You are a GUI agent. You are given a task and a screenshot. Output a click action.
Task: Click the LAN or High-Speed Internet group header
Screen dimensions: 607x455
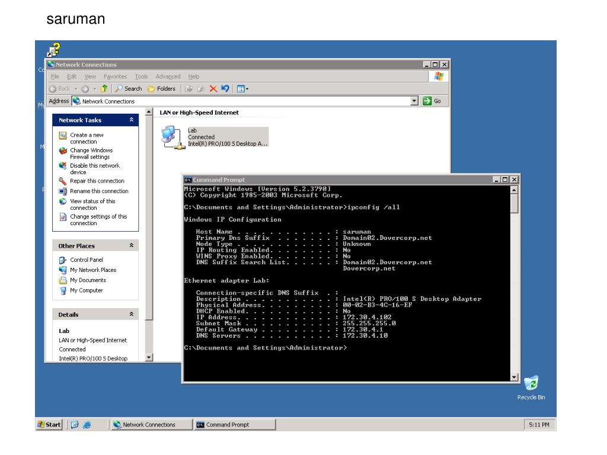199,113
